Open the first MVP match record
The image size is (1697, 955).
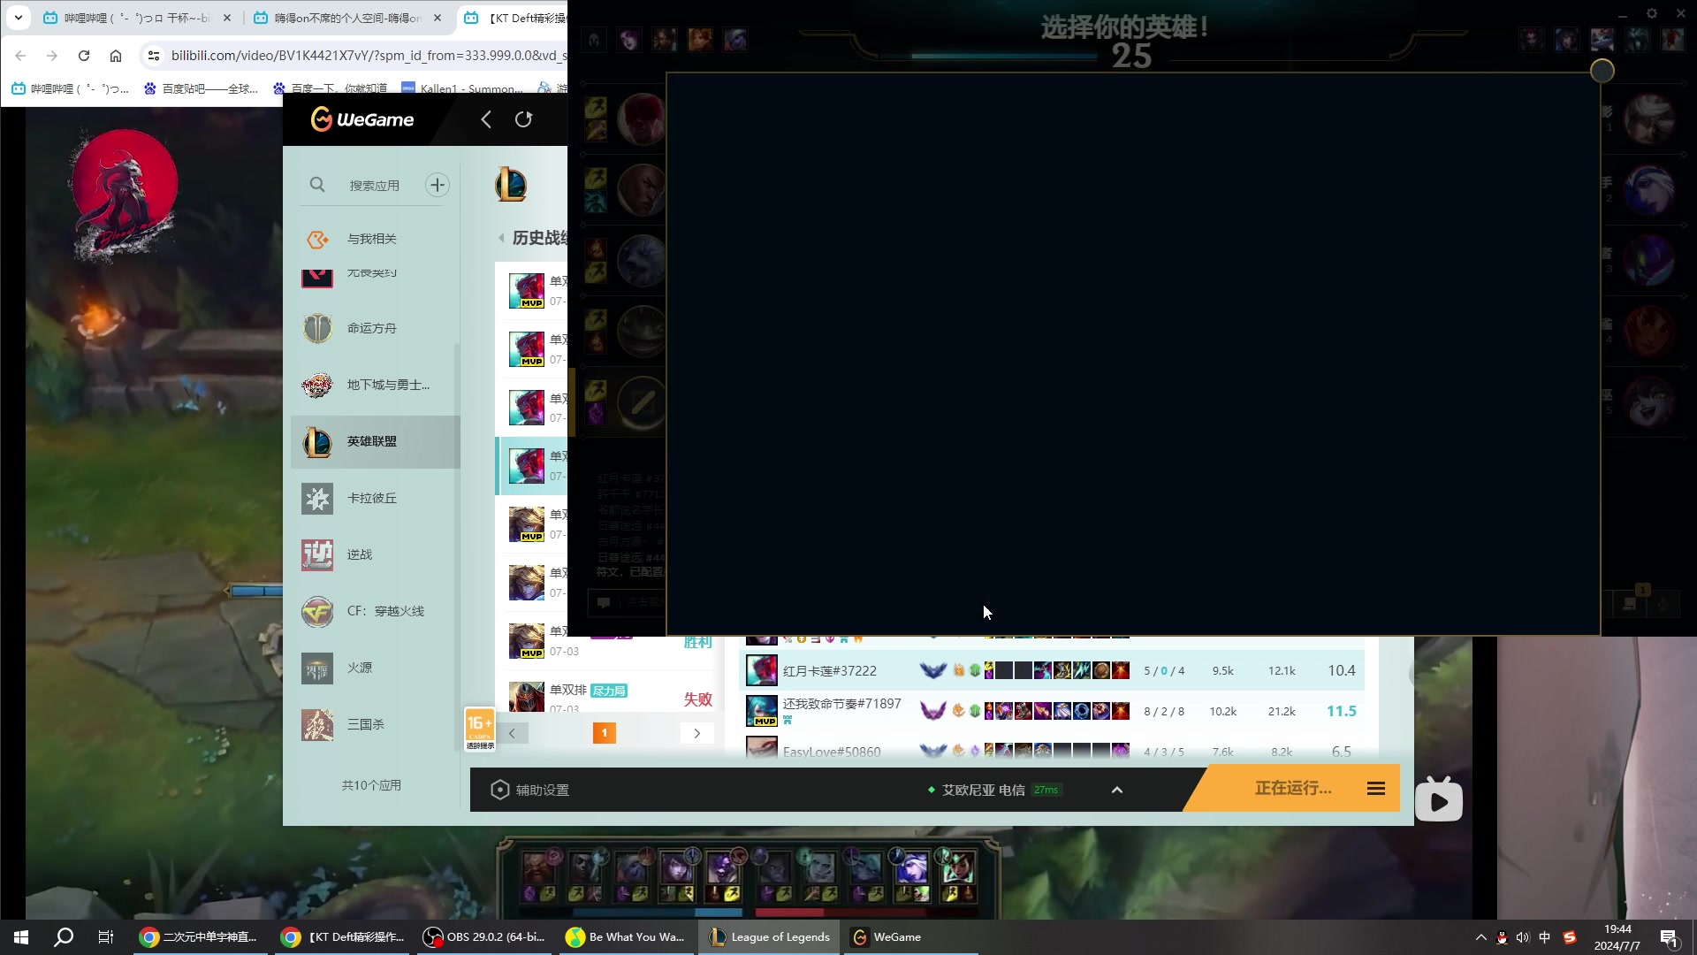click(532, 290)
